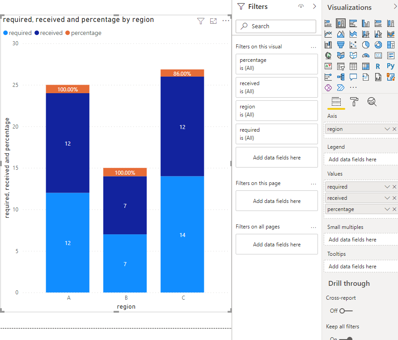The width and height of the screenshot is (398, 340).
Task: Select the smart narrative visual
Action: coord(365,77)
